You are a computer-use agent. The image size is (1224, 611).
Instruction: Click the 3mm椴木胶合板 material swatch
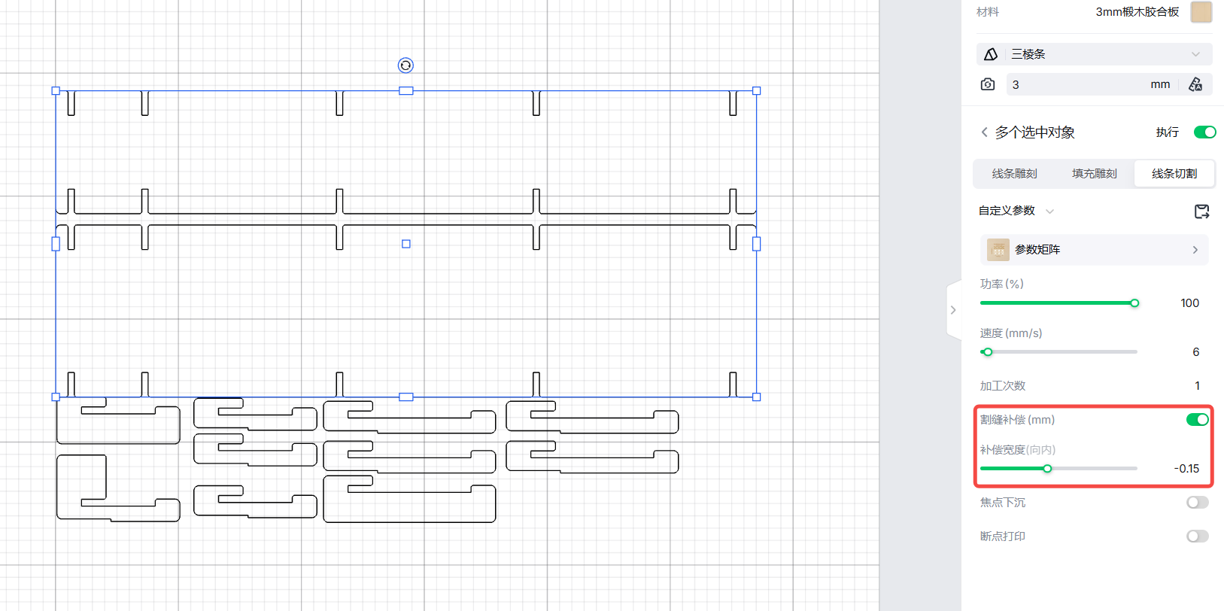(1201, 12)
